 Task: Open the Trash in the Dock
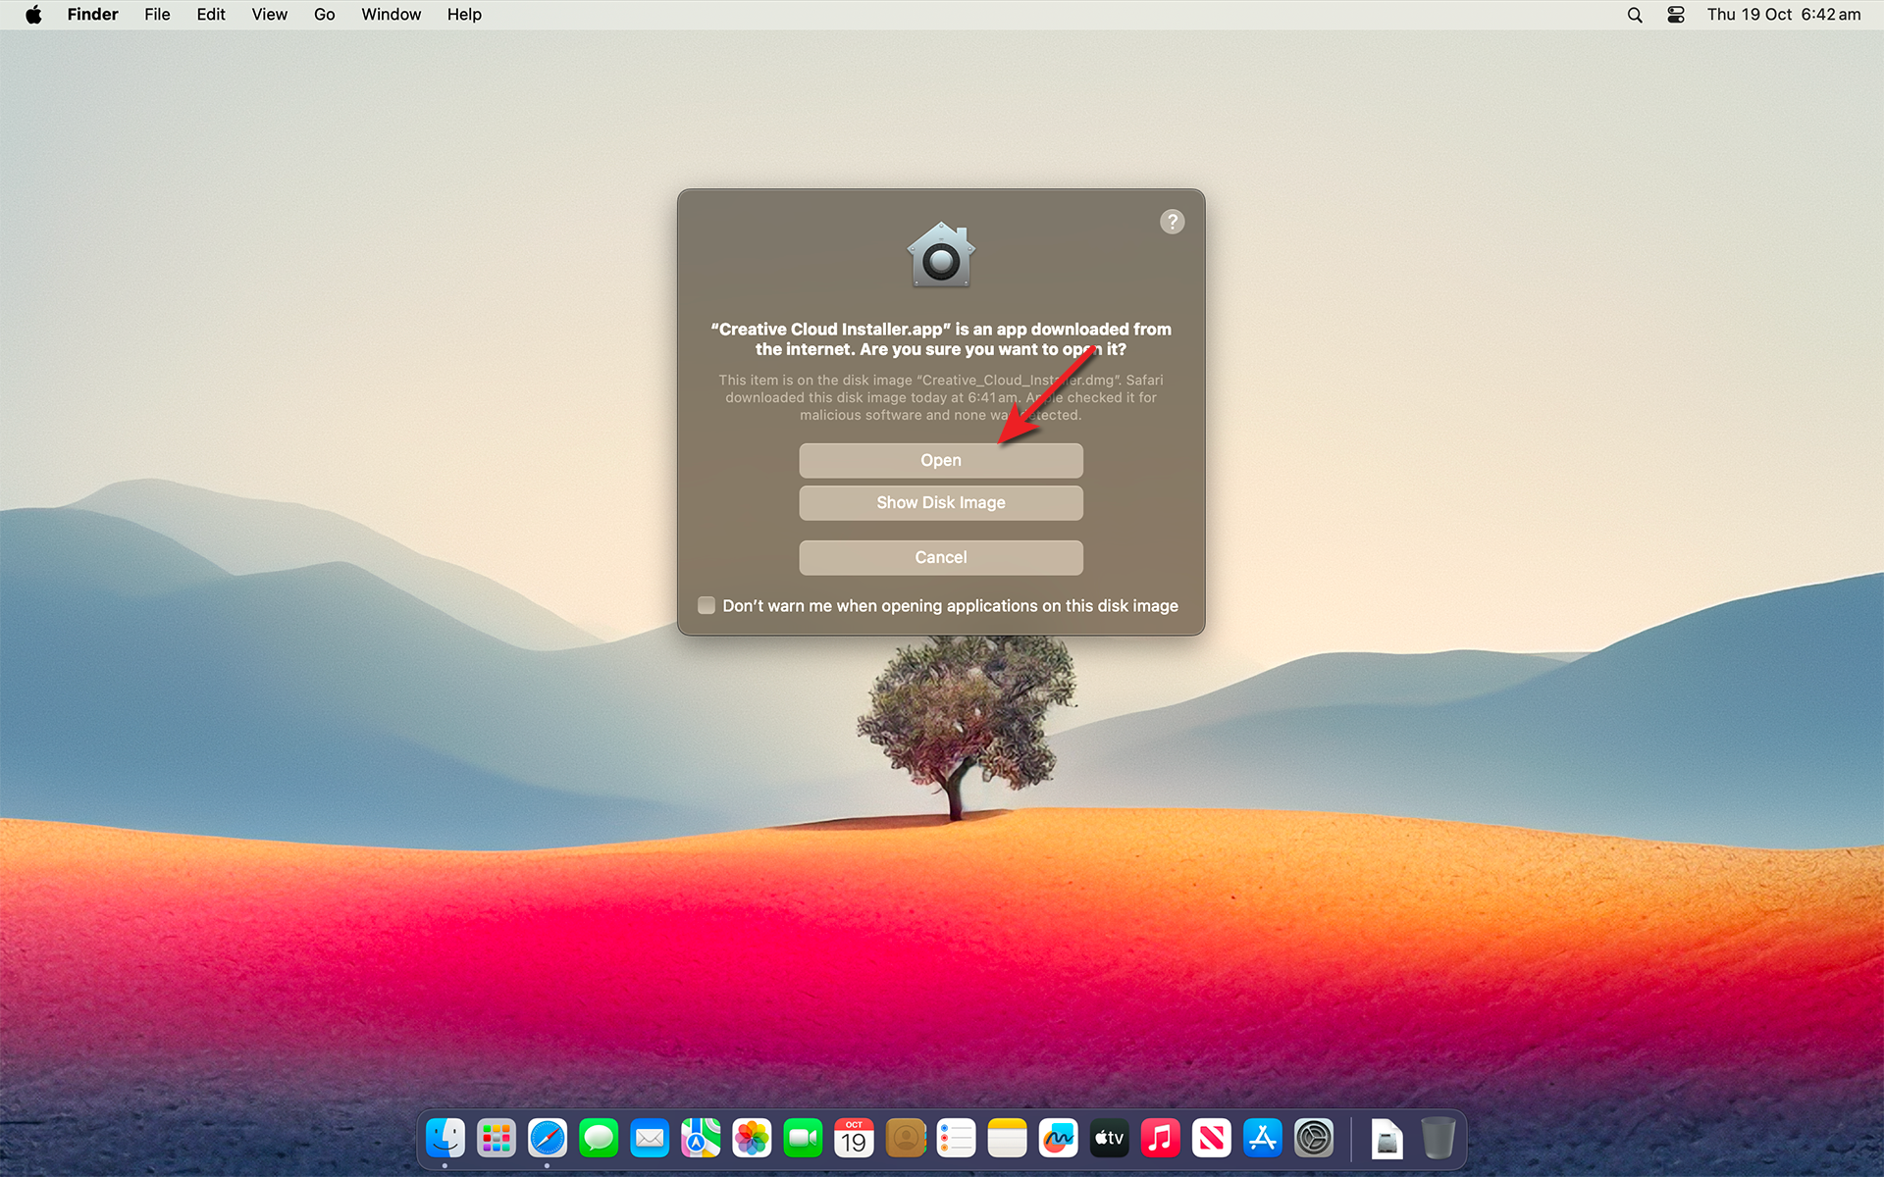(1438, 1138)
